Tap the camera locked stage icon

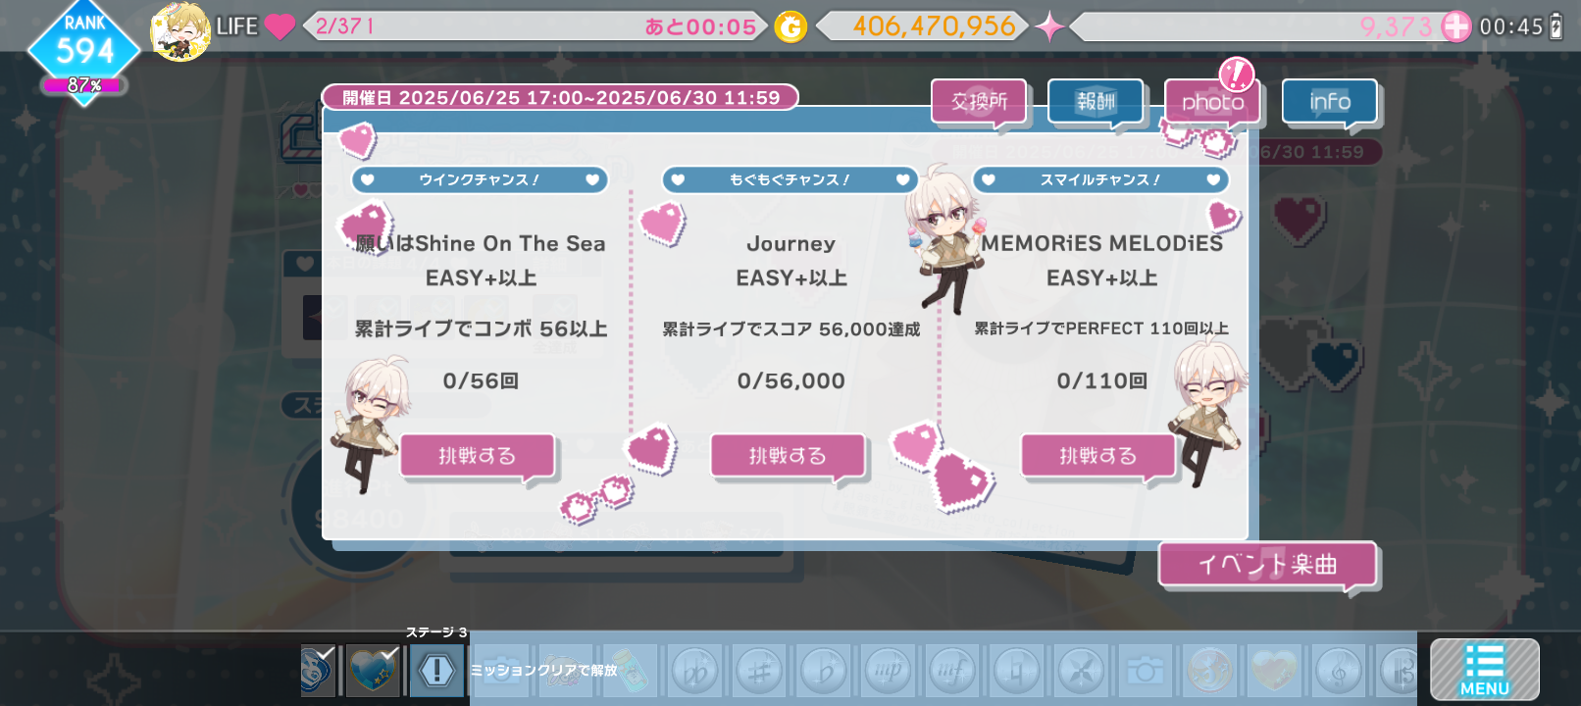tap(1145, 672)
